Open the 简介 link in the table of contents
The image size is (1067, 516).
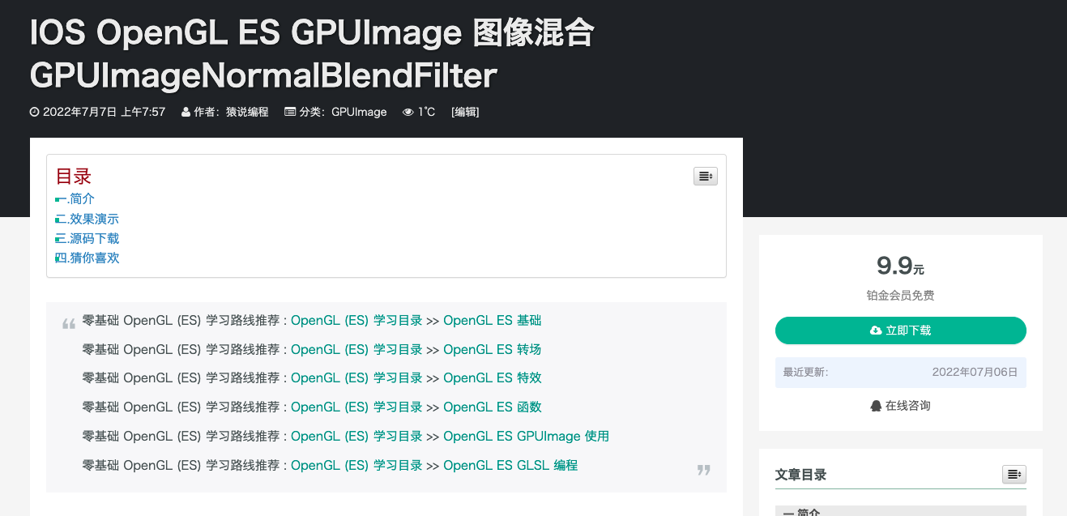80,198
